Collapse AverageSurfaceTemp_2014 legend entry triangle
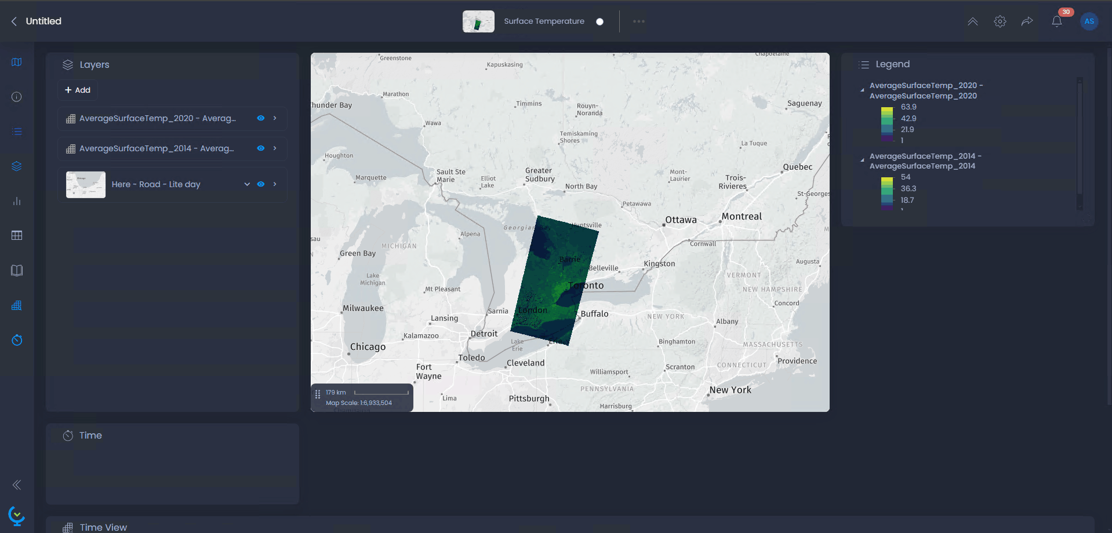The height and width of the screenshot is (533, 1112). [x=862, y=160]
